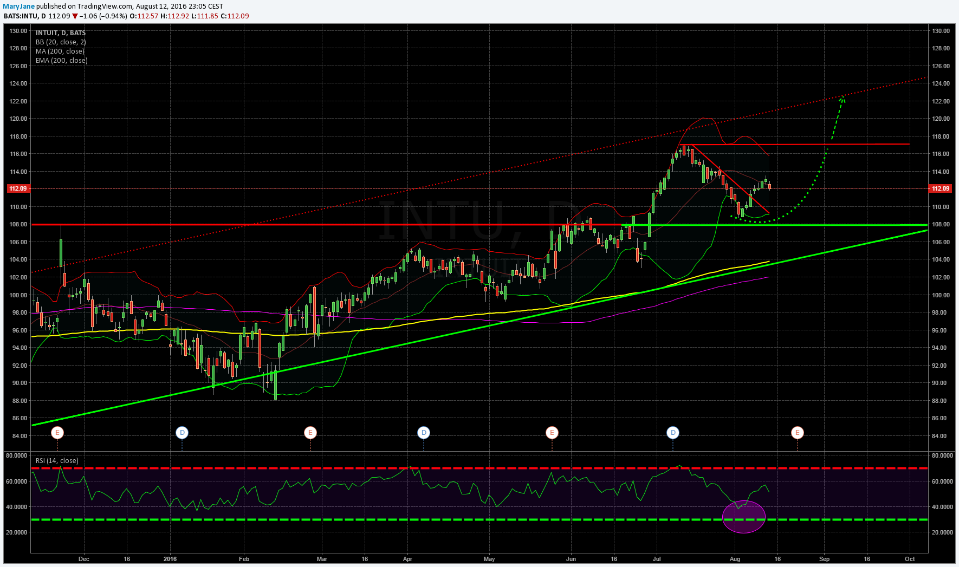Click the 108.00 label on right price axis
Screen dimensions: 959x567
click(941, 224)
